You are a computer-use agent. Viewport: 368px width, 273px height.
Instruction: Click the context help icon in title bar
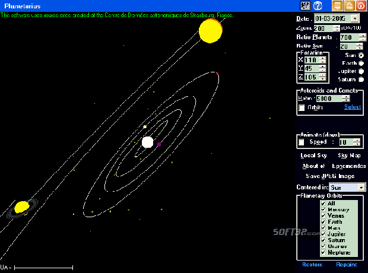(x=305, y=5)
